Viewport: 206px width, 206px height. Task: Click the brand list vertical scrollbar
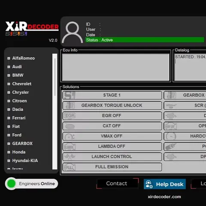click(55, 112)
